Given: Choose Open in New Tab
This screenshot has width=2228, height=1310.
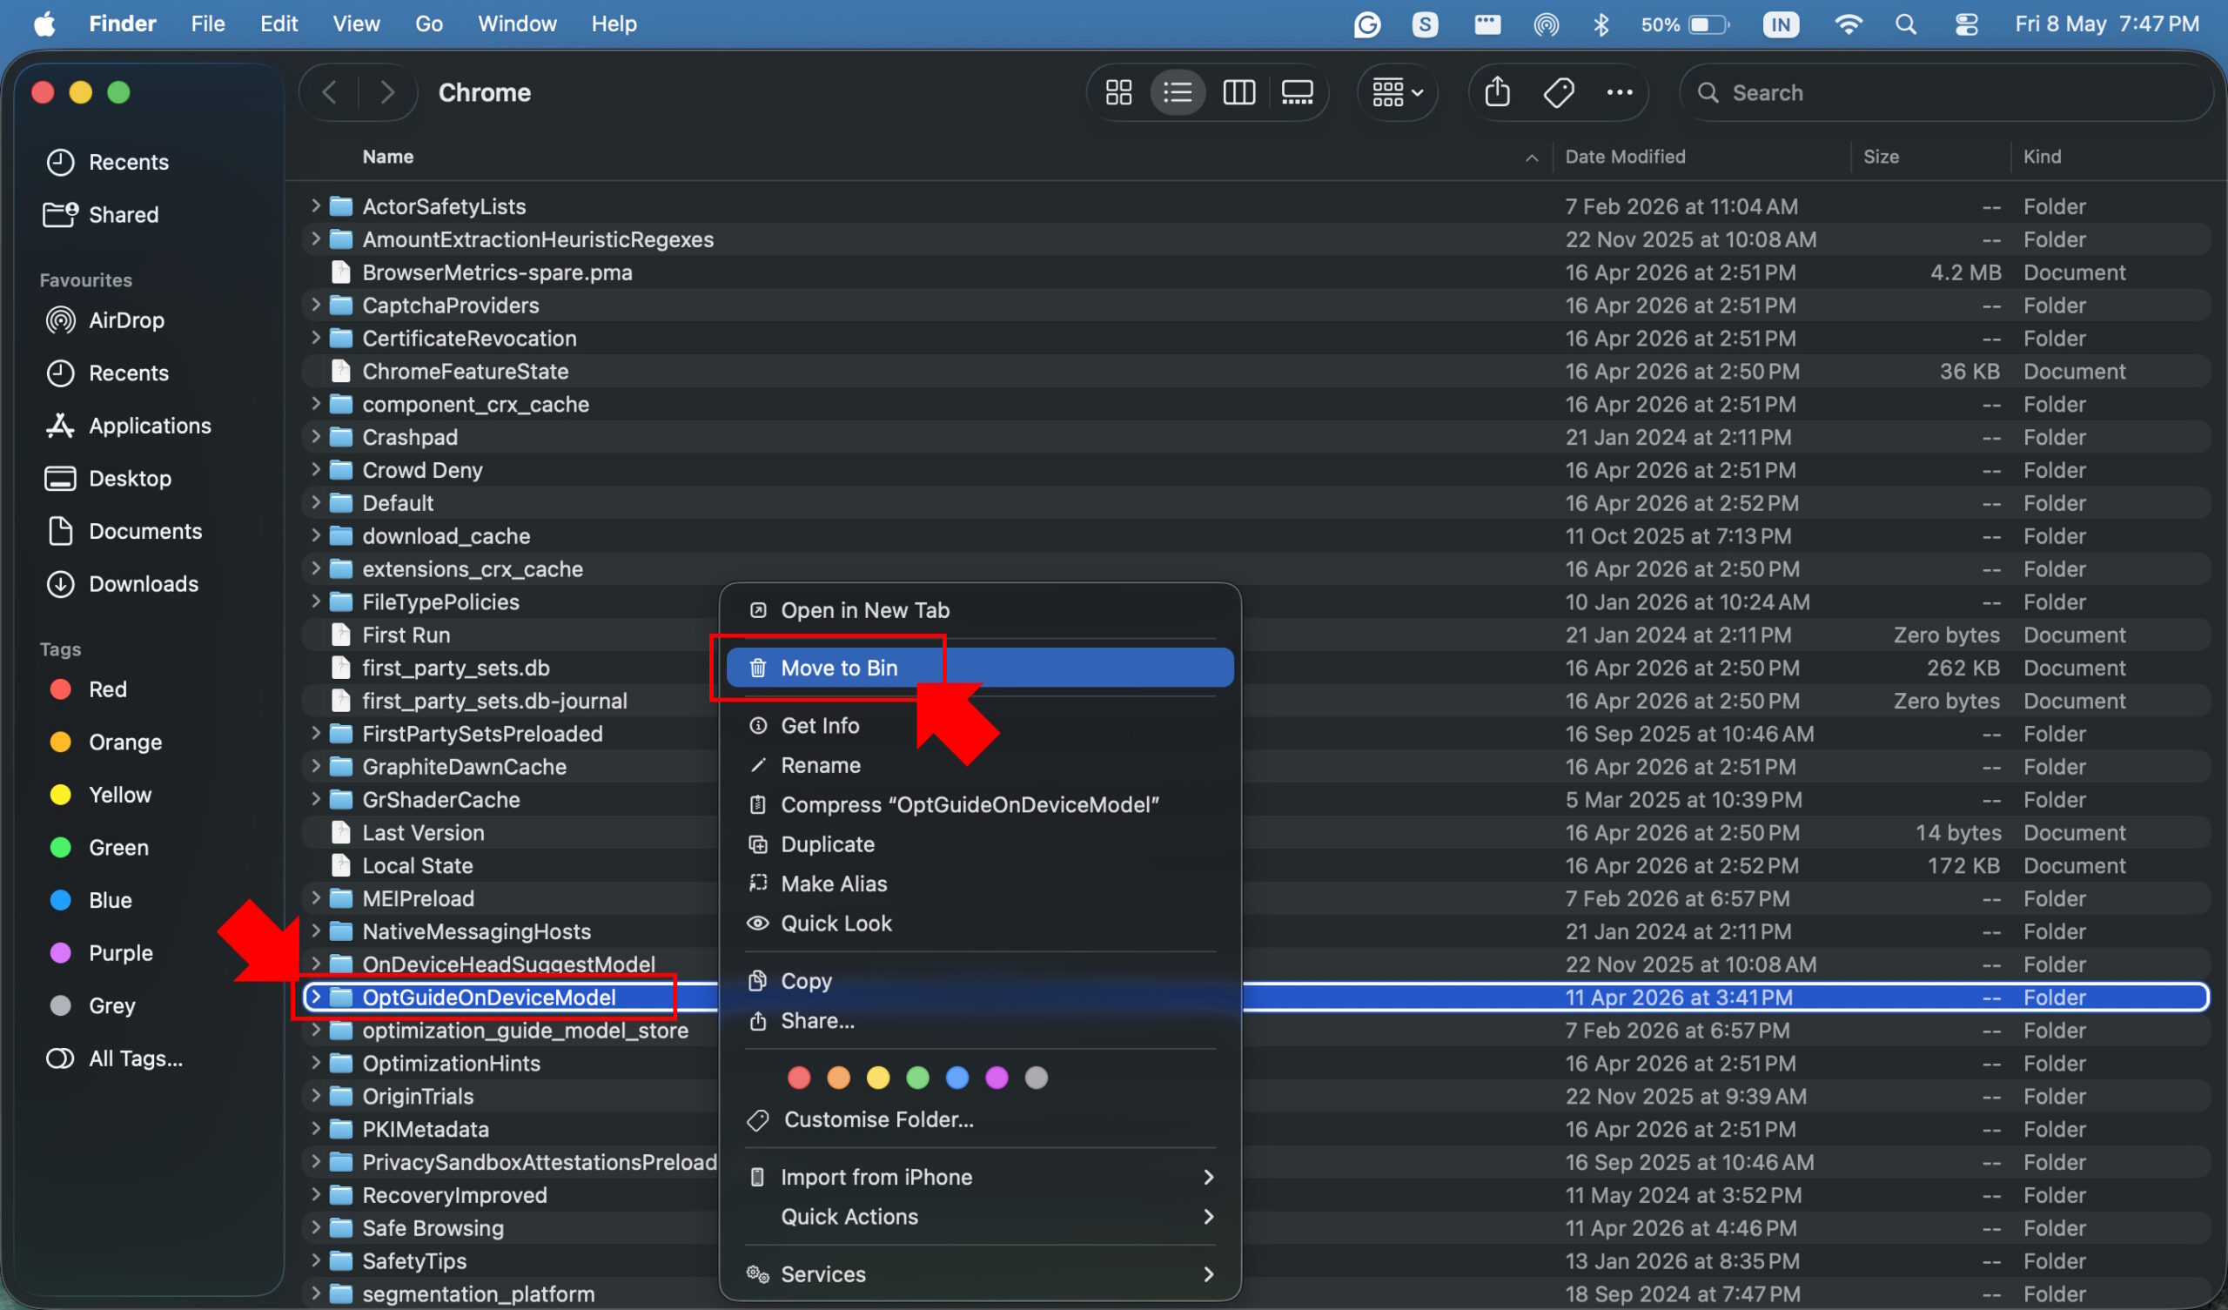Looking at the screenshot, I should (980, 610).
